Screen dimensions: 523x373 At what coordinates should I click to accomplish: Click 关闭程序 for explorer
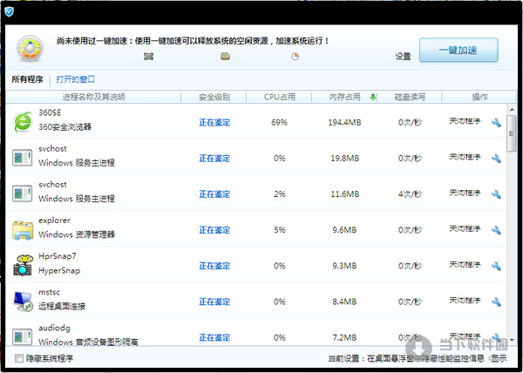click(465, 228)
